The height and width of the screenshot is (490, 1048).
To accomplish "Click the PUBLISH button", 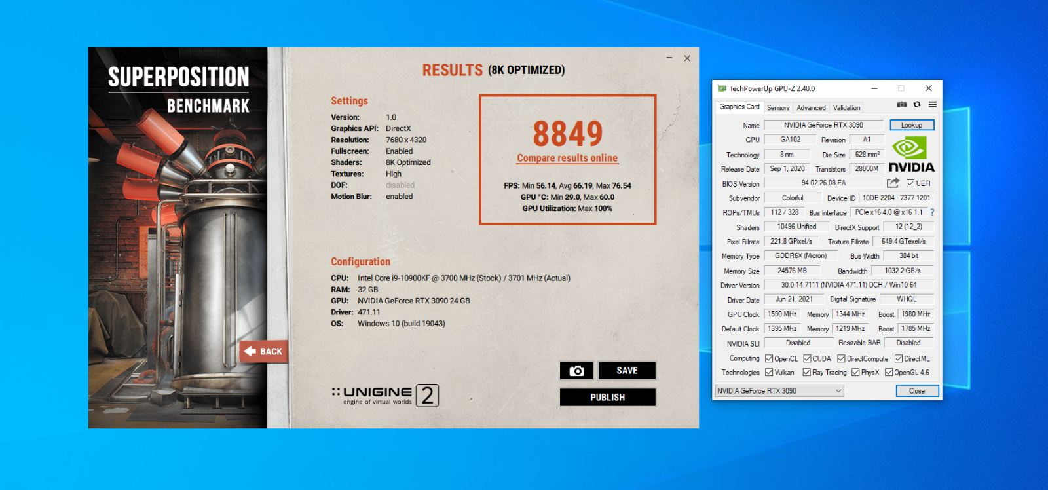I will (x=607, y=398).
